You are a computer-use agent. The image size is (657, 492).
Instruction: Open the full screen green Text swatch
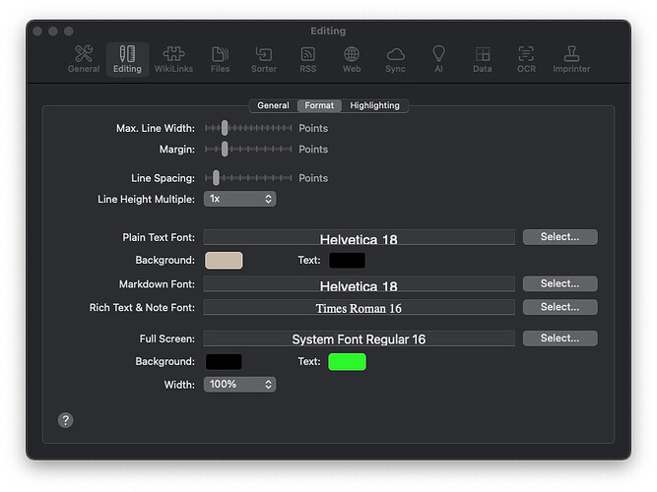[x=347, y=362]
